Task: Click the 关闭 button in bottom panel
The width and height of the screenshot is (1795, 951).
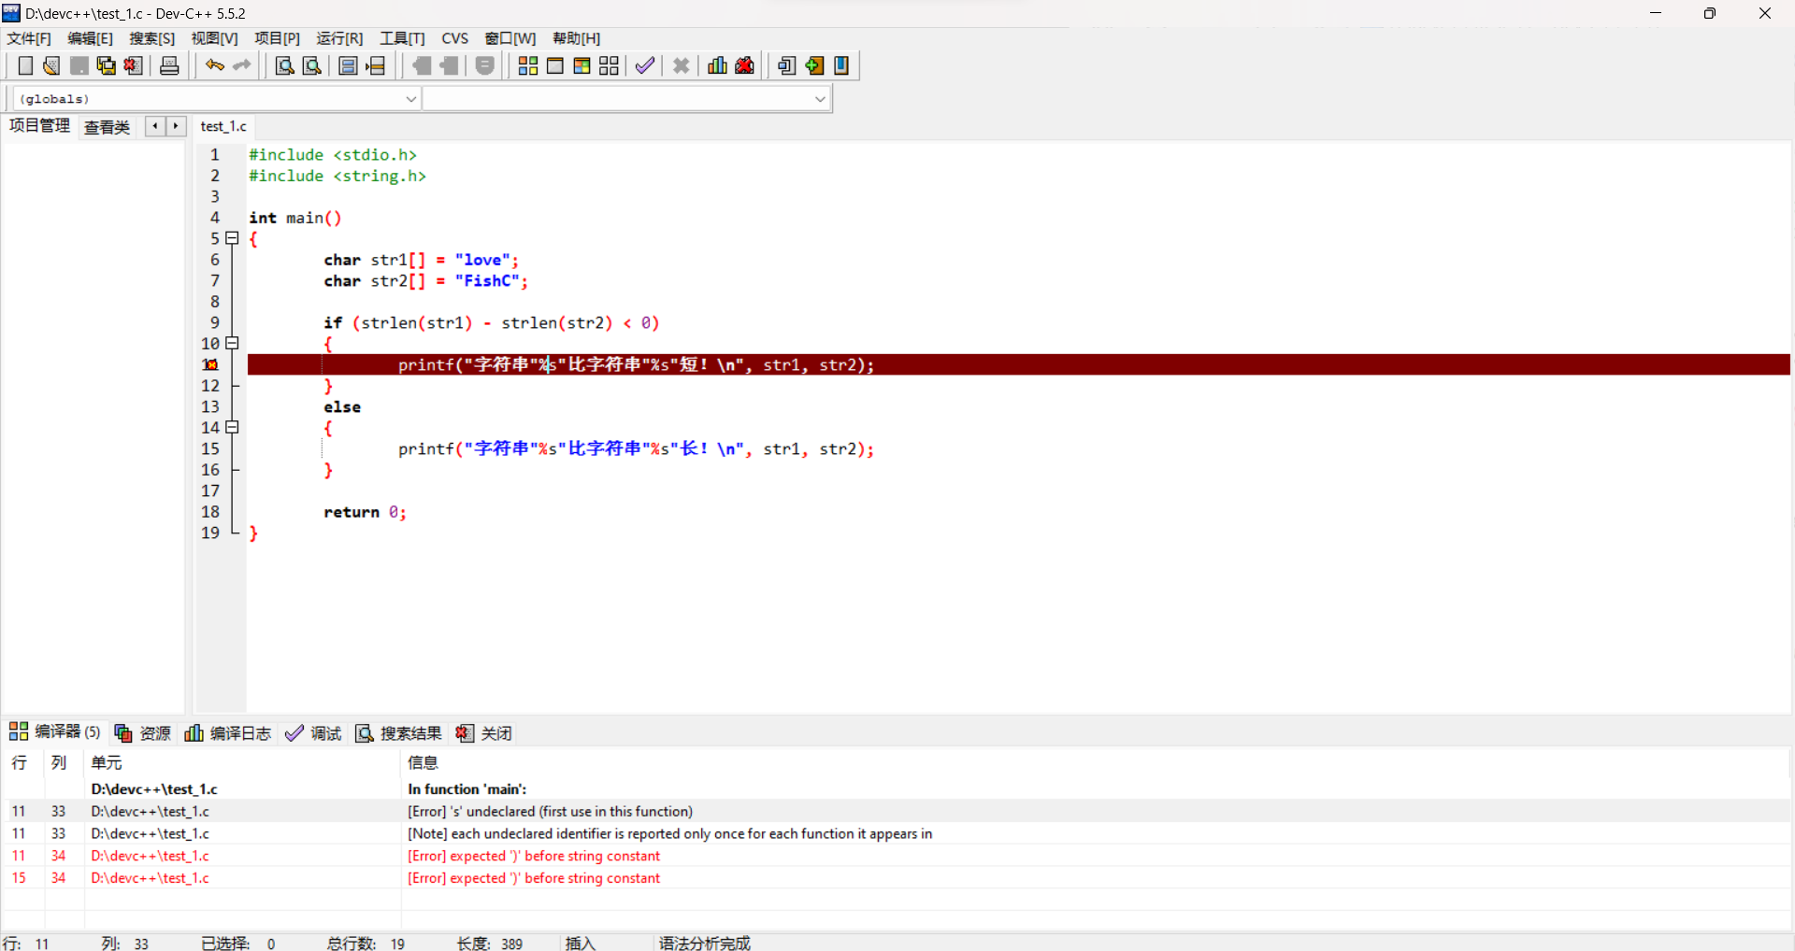Action: [484, 733]
